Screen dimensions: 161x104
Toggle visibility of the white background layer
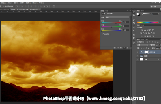pyautogui.click(x=138, y=59)
